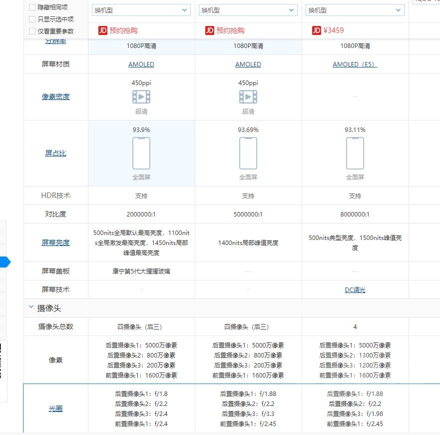
Task: Click the JD logo in the first column
Action: [102, 30]
